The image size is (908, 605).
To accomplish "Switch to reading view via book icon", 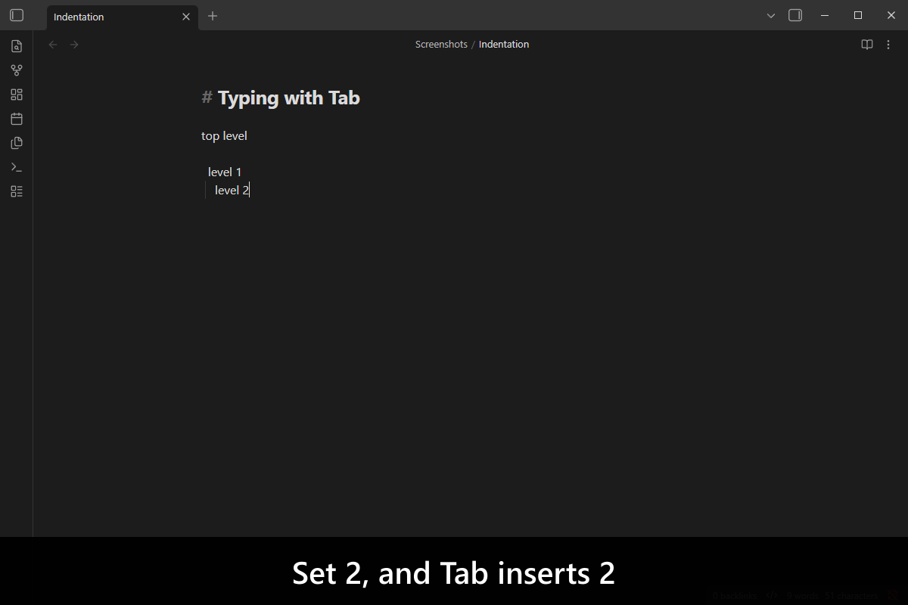I will pos(867,45).
